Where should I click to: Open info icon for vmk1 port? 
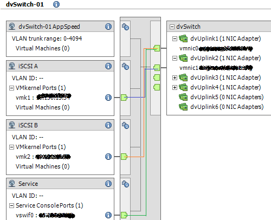coord(108,98)
